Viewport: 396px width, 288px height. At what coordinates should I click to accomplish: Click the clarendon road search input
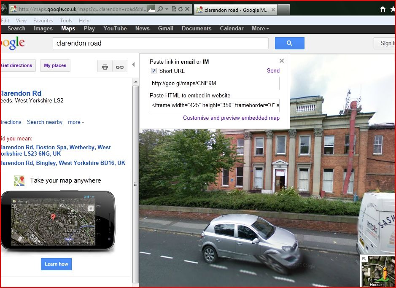pyautogui.click(x=161, y=43)
